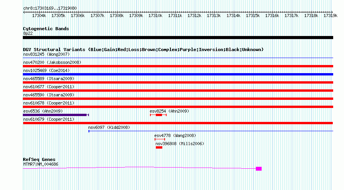The width and height of the screenshot is (344, 190).
Task: Click the esv8254 red loss glyph
Action: 158,115
